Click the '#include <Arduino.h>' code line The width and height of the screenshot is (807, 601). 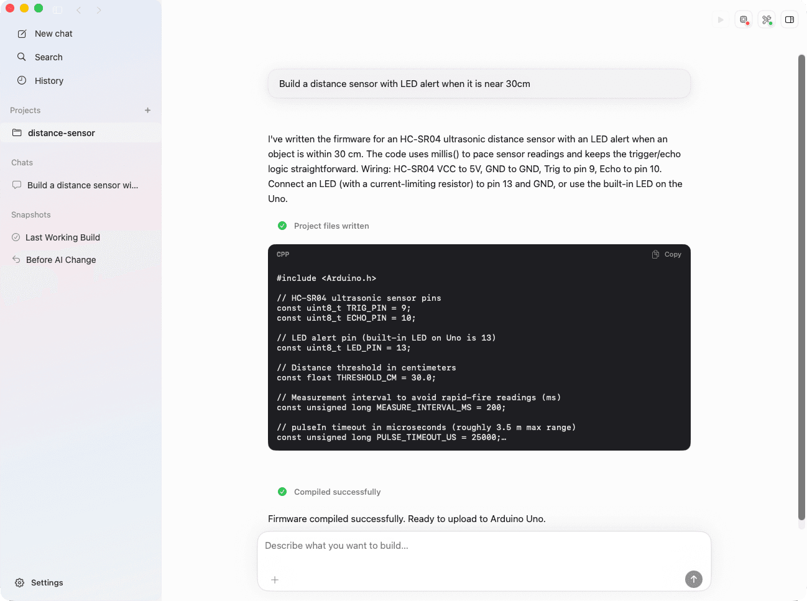coord(326,278)
